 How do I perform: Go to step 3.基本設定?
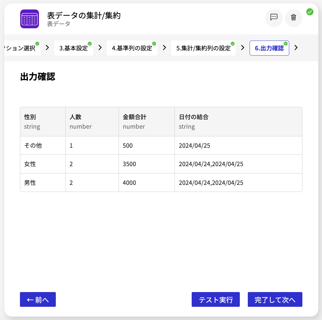[74, 48]
